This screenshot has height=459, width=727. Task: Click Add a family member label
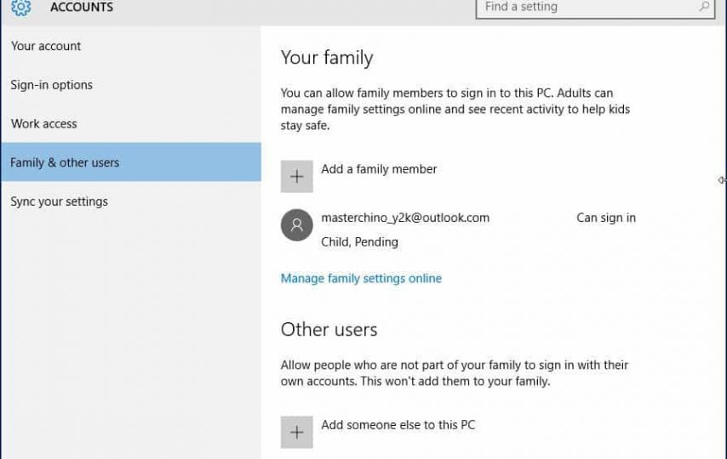(379, 169)
